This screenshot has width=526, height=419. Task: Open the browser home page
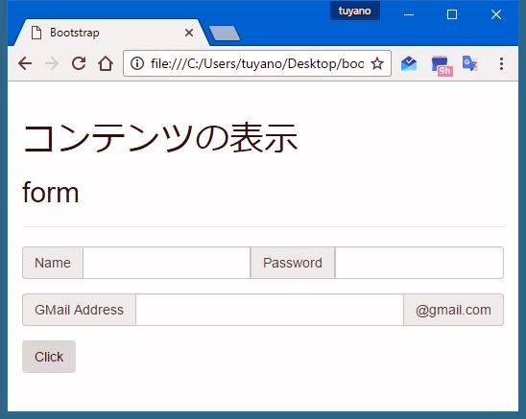[x=106, y=63]
